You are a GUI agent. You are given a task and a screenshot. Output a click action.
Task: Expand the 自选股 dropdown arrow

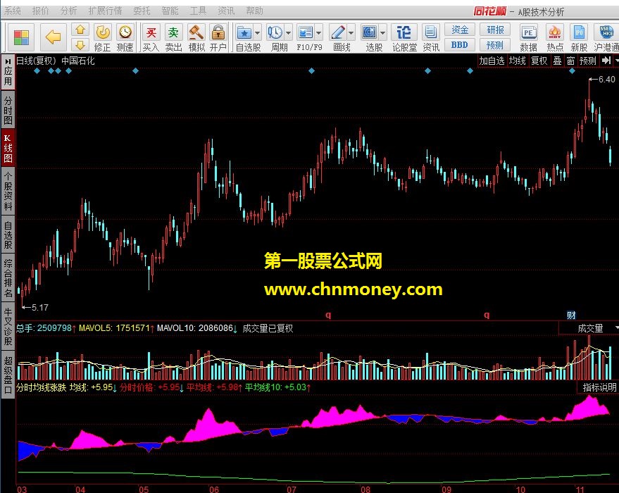[258, 33]
